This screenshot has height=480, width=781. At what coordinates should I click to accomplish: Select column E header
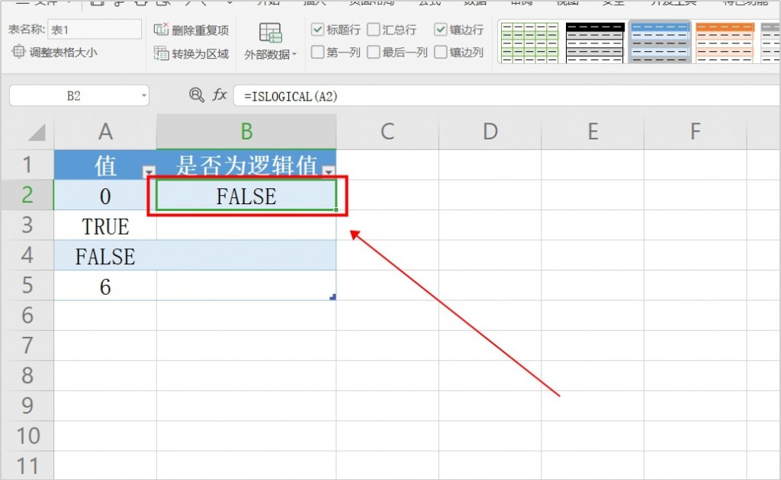pyautogui.click(x=593, y=132)
